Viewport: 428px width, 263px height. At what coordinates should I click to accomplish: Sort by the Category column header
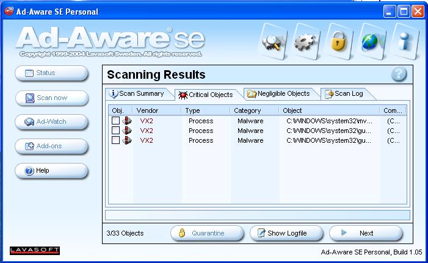click(x=255, y=110)
